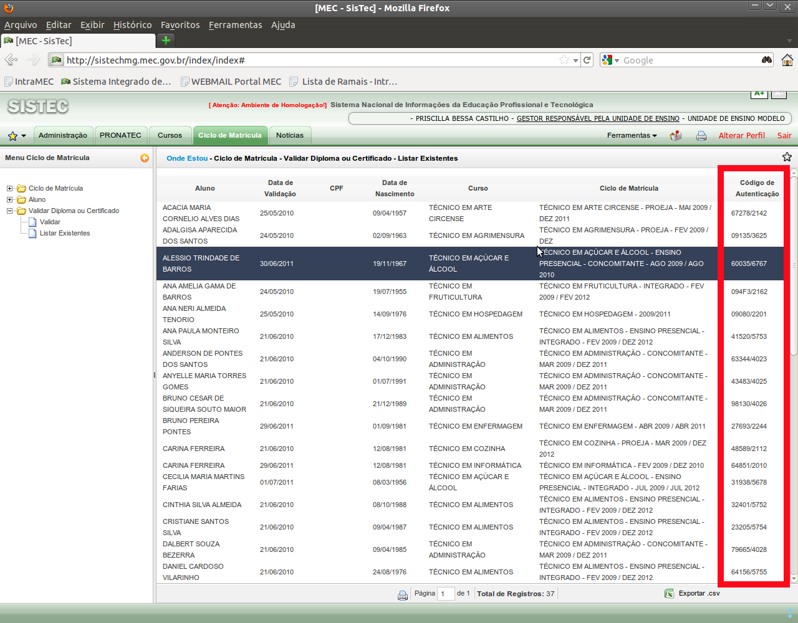Image resolution: width=798 pixels, height=623 pixels.
Task: Bookmark page with URL bar star
Action: [x=564, y=60]
